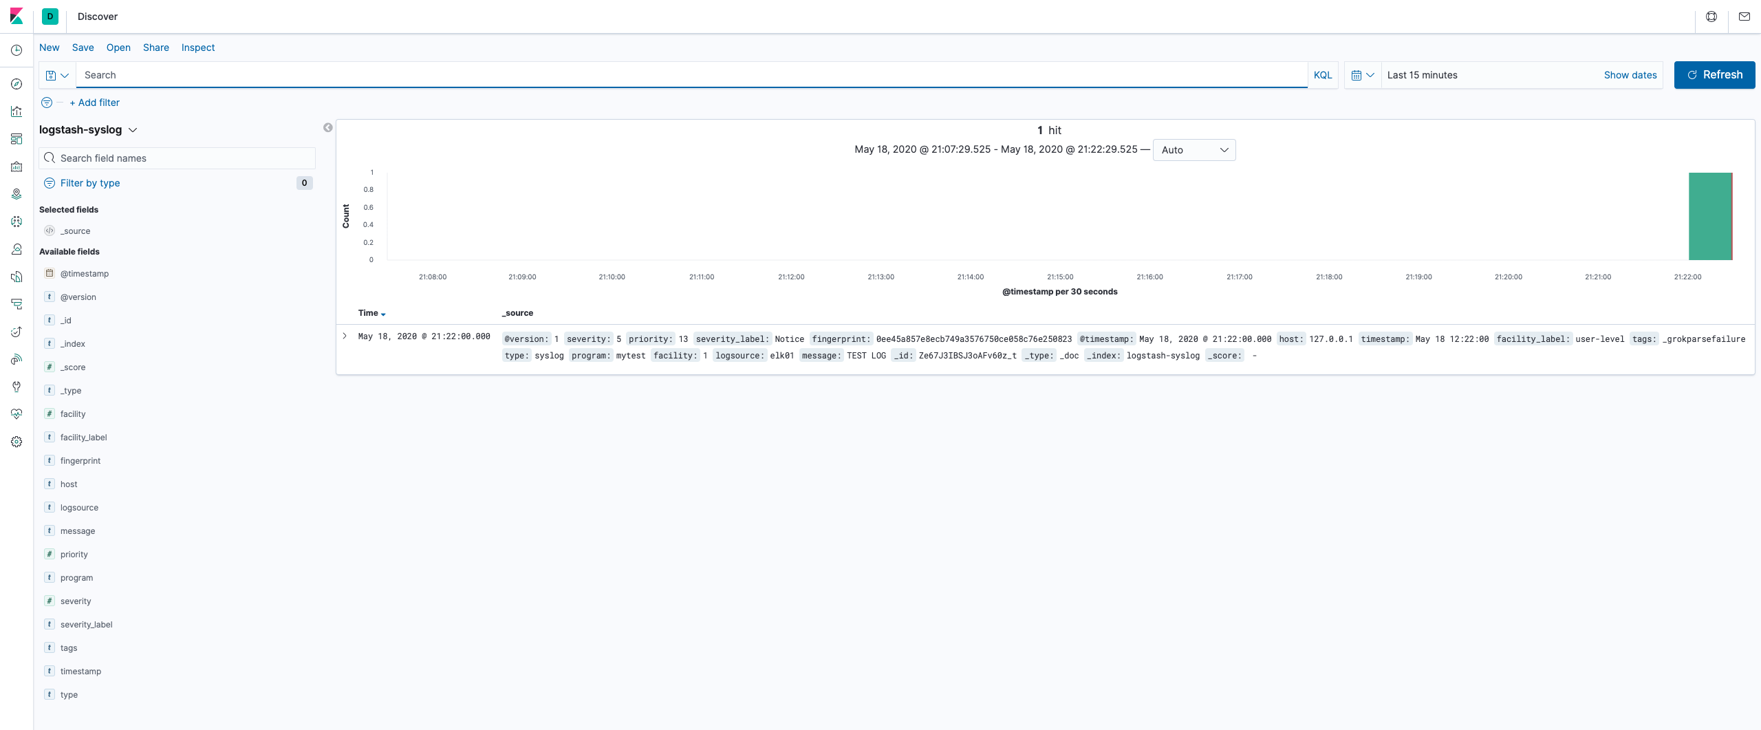Open APM icon in sidebar
This screenshot has width=1761, height=730.
(x=17, y=304)
